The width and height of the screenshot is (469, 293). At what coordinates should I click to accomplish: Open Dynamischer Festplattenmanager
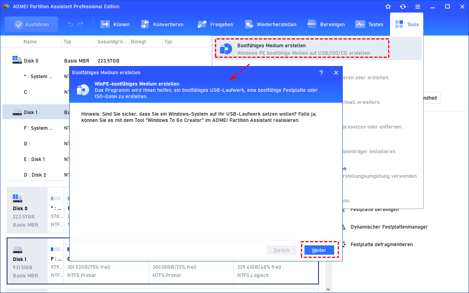coord(389,227)
